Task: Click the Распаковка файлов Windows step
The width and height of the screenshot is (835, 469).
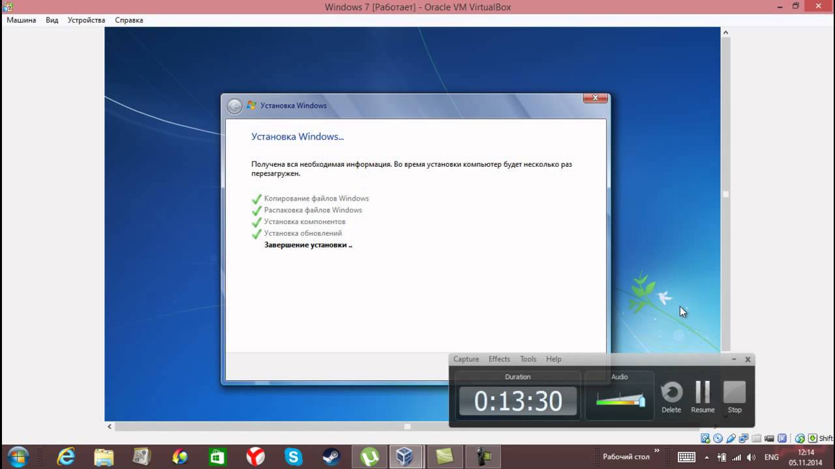Action: 313,210
